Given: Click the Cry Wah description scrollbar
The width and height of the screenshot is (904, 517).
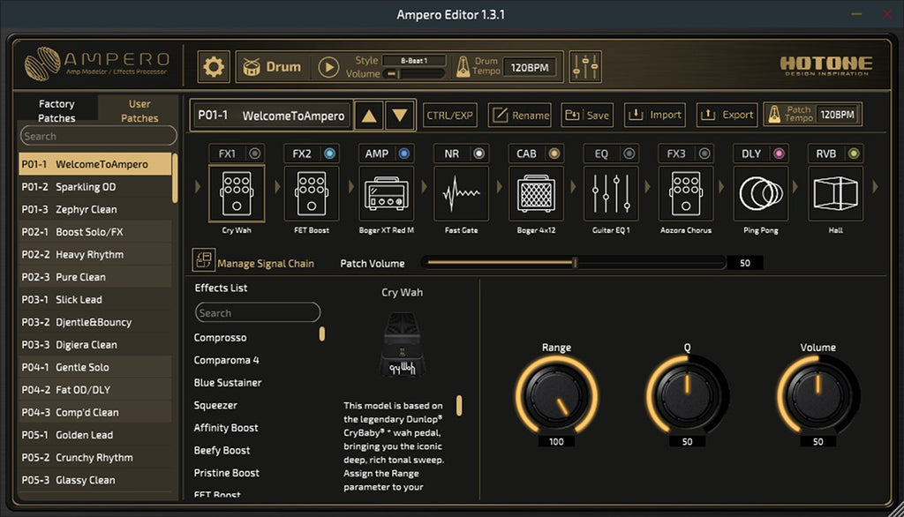Looking at the screenshot, I should [459, 406].
